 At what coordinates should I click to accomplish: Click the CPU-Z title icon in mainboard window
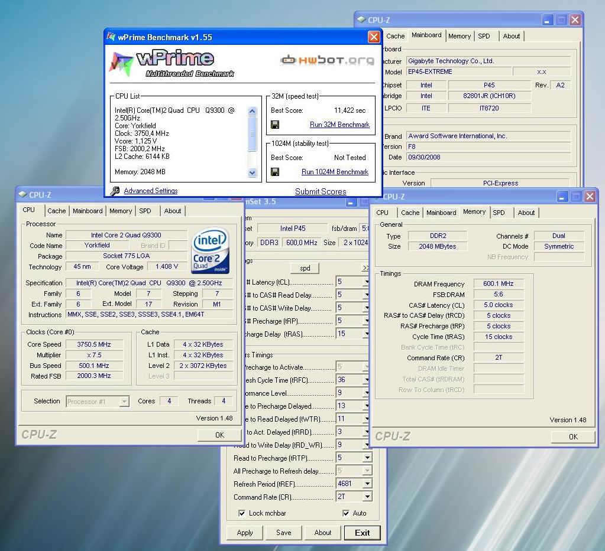[361, 19]
